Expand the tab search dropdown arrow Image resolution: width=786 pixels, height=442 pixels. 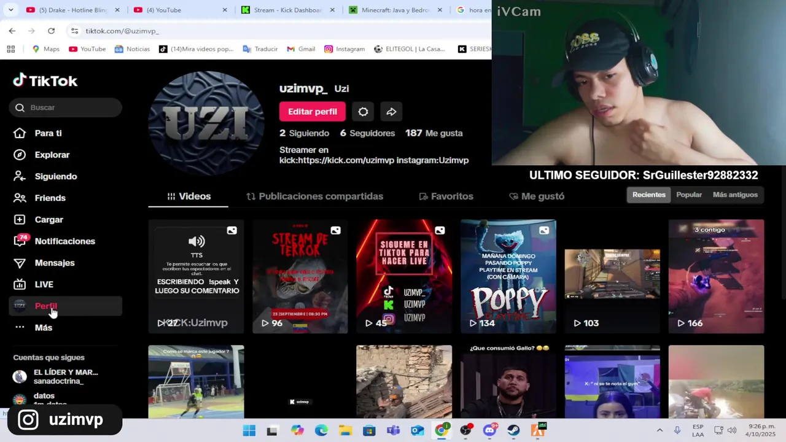(10, 10)
